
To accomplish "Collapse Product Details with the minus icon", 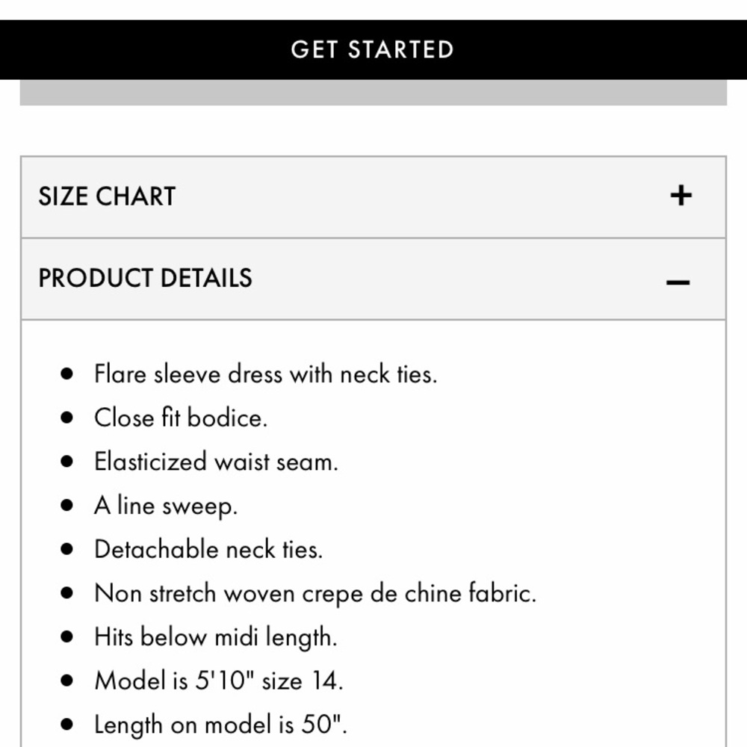I will (x=678, y=282).
